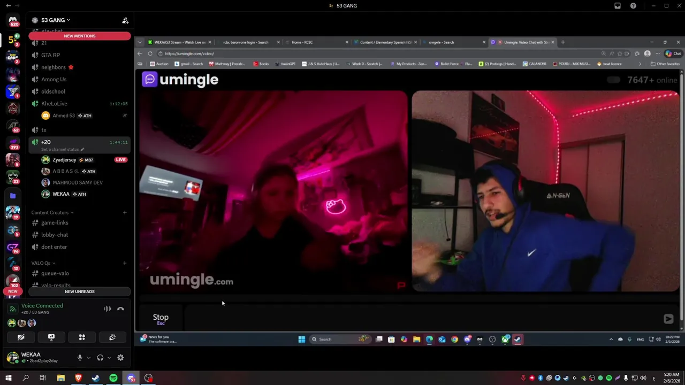Image resolution: width=685 pixels, height=385 pixels.
Task: Collapse the VALO Qs category
Action: 43,263
